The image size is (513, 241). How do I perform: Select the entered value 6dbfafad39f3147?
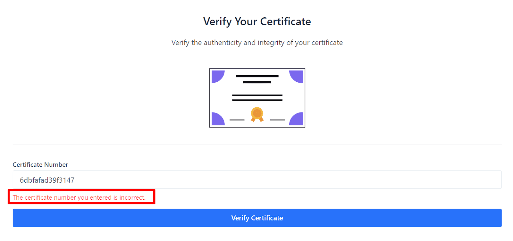[x=46, y=180]
